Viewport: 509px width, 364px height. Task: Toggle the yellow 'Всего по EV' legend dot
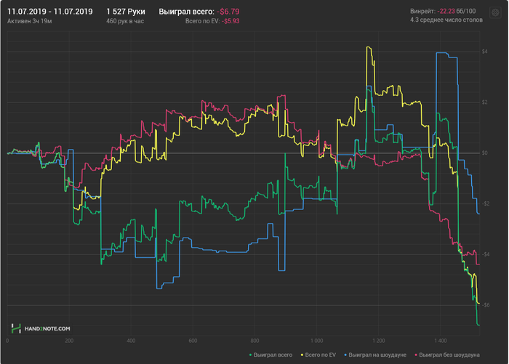click(302, 355)
